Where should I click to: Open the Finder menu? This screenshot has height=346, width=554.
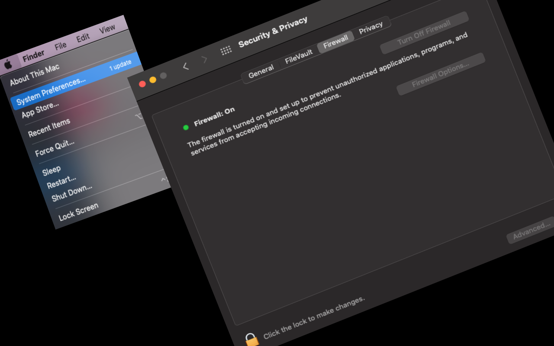[33, 56]
